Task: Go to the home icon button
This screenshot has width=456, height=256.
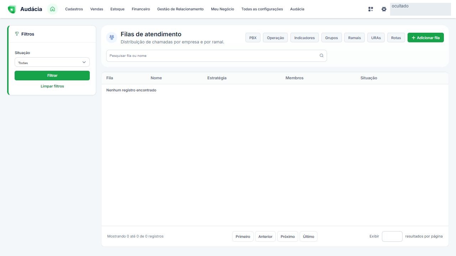Action: [x=52, y=9]
